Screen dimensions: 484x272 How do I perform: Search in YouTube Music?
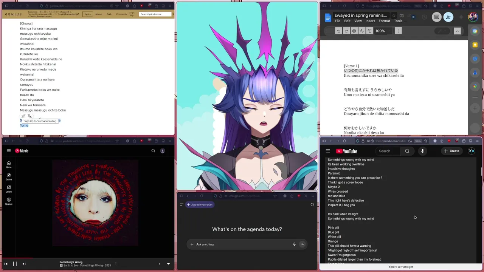pos(153,151)
